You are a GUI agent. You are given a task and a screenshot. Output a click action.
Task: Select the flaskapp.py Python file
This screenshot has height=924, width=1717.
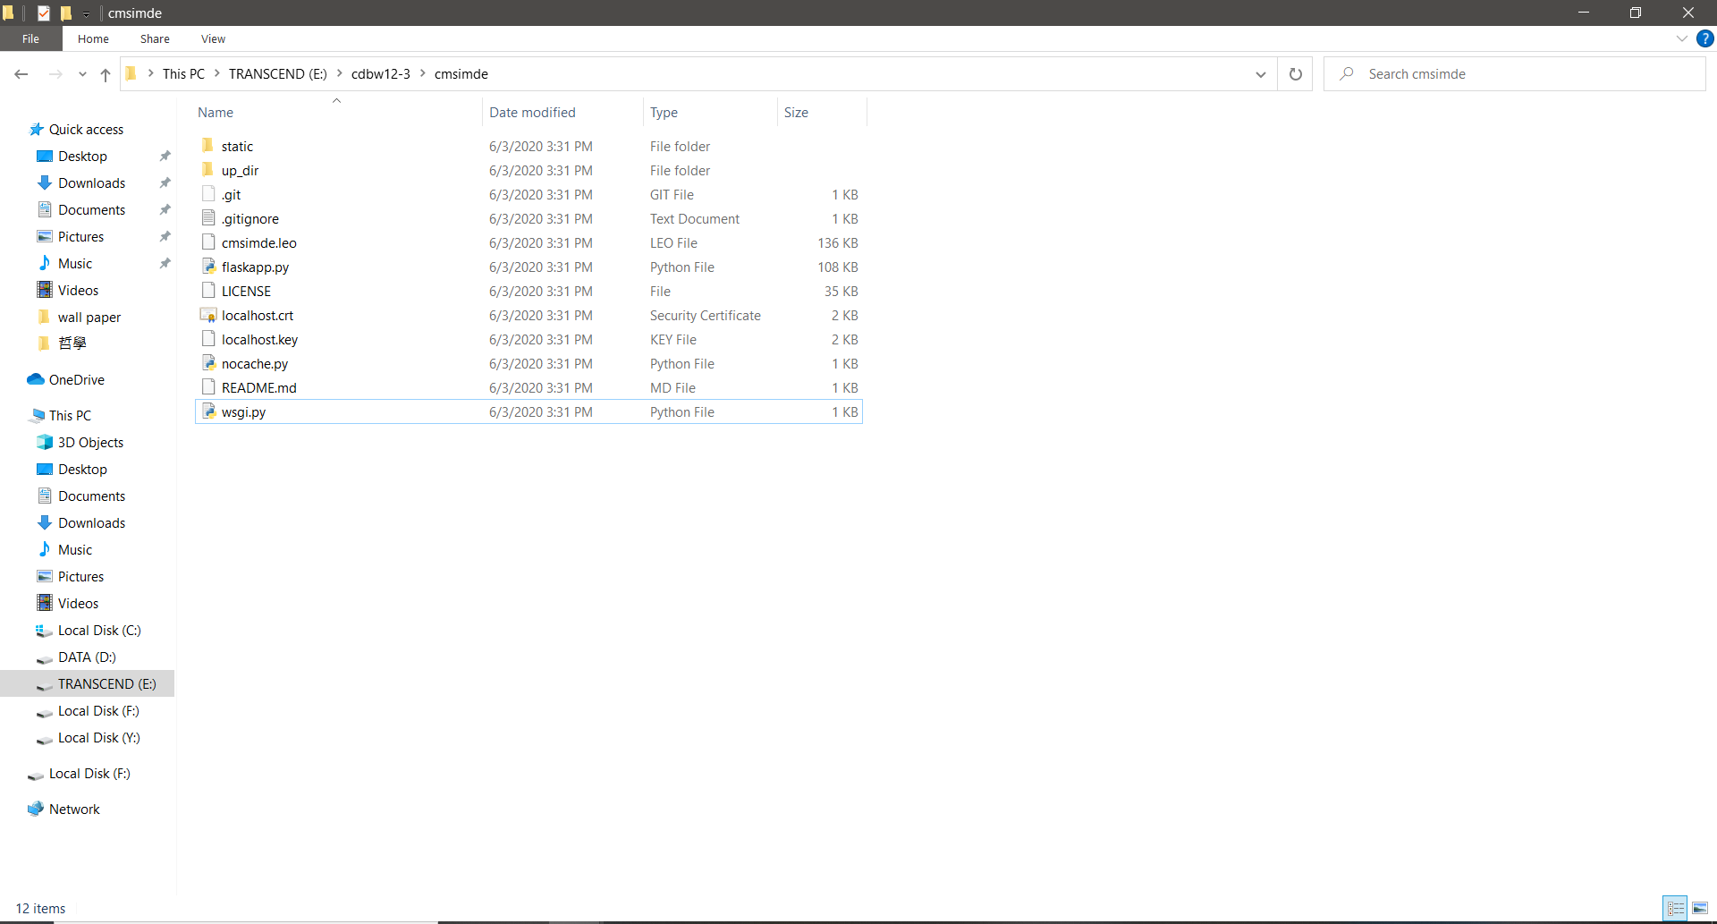pos(255,267)
